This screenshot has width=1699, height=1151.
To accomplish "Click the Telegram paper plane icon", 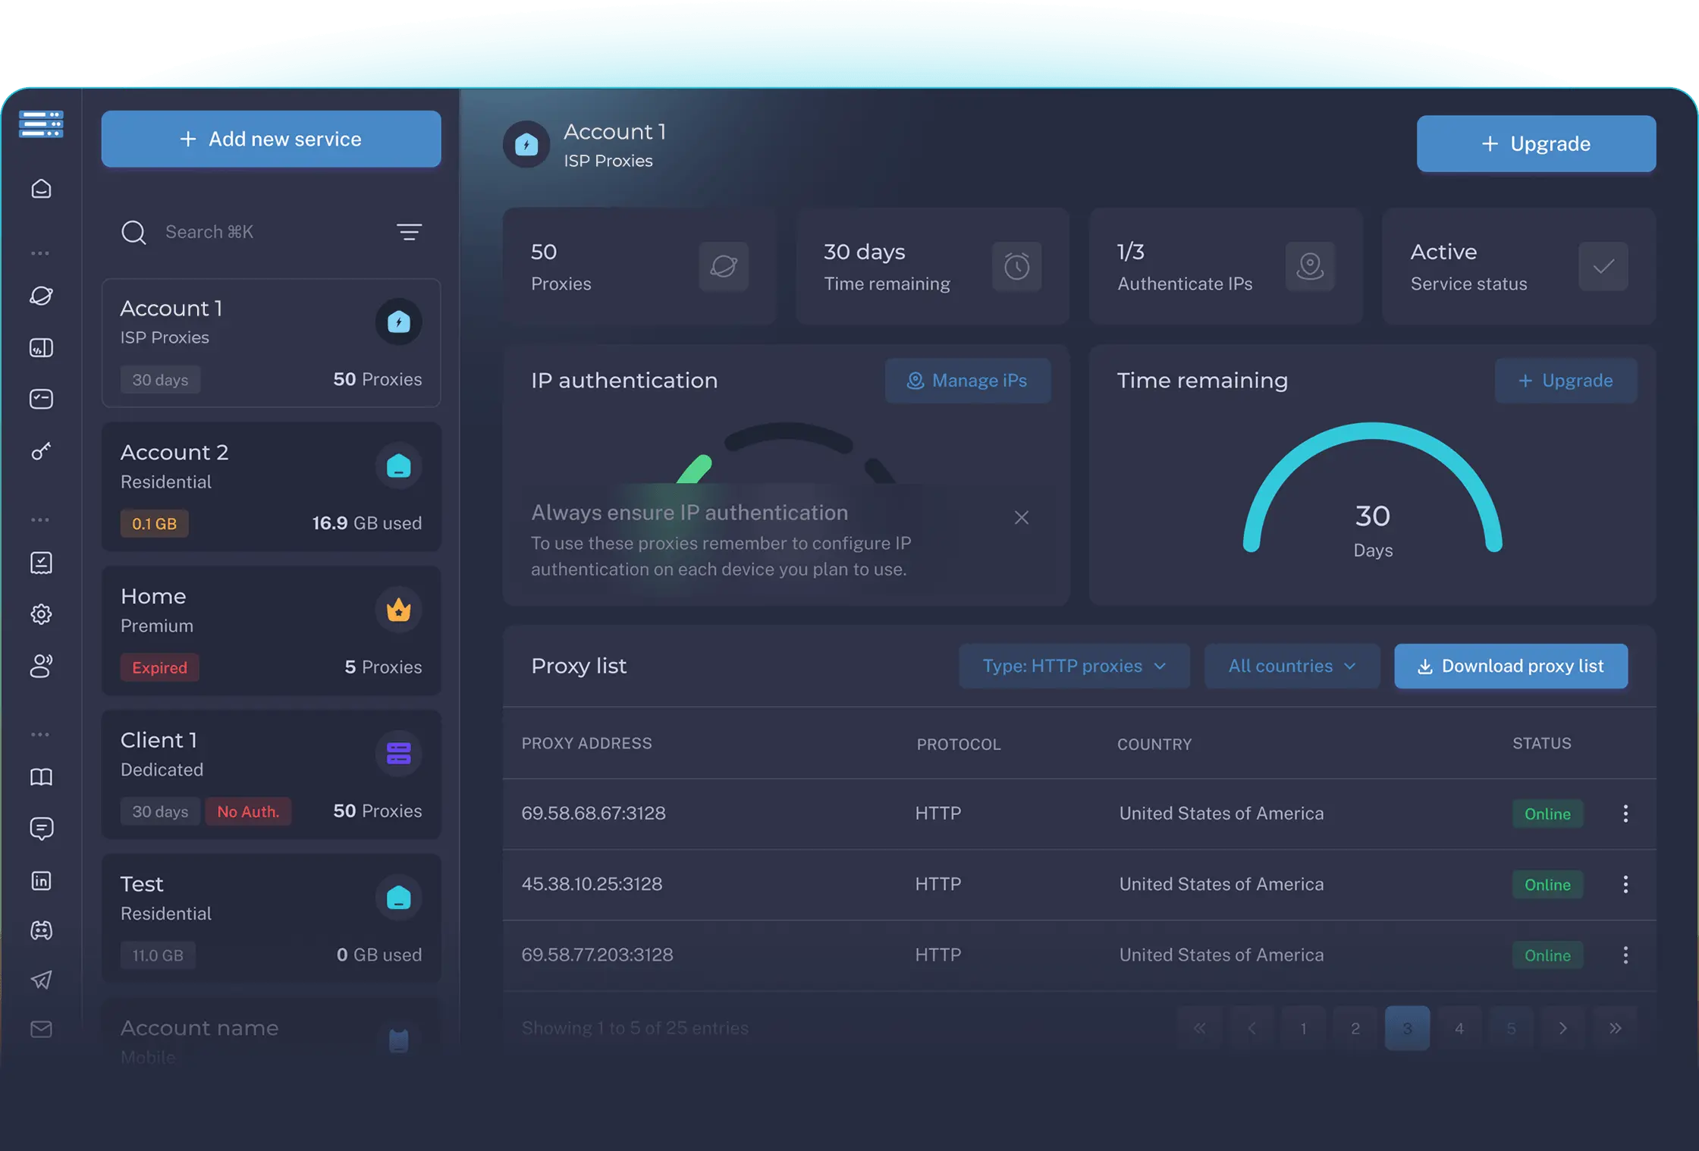I will [x=41, y=980].
